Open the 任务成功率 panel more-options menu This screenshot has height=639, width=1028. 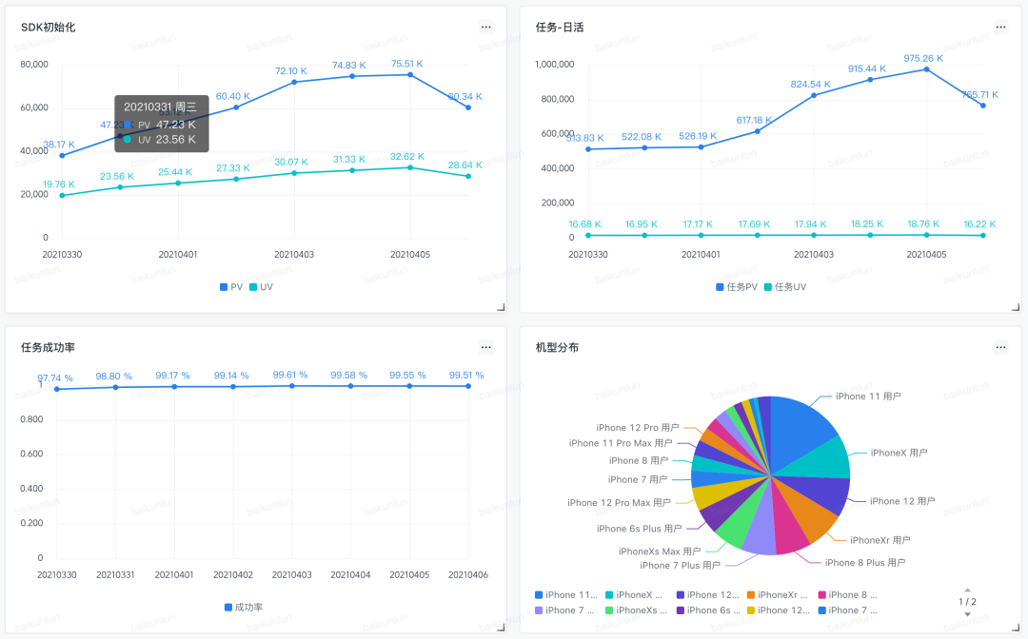click(485, 347)
